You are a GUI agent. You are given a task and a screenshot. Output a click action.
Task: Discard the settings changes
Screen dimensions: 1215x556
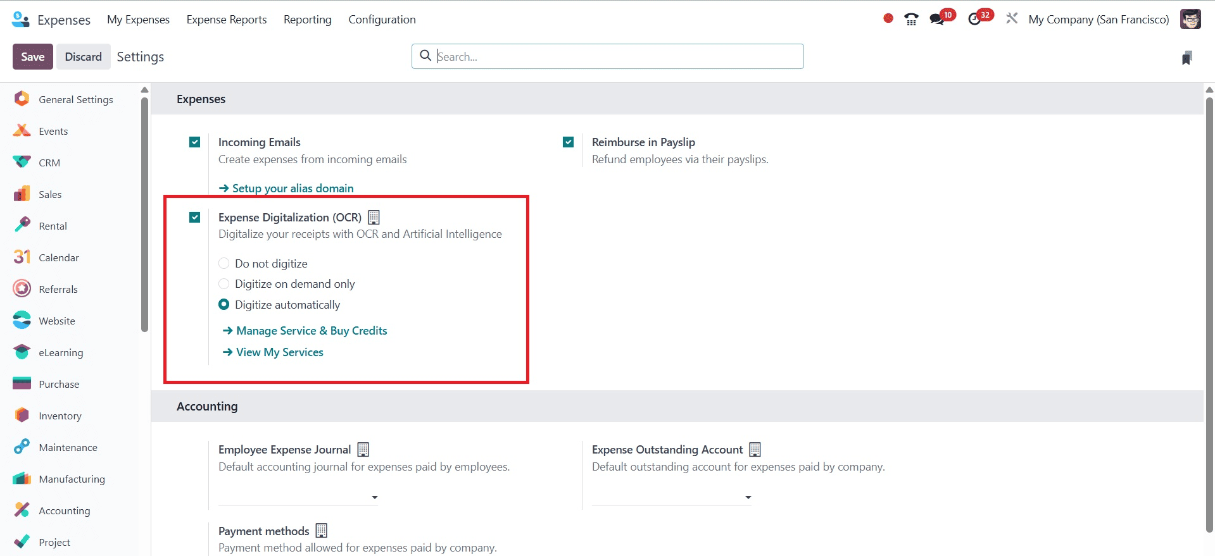point(83,57)
